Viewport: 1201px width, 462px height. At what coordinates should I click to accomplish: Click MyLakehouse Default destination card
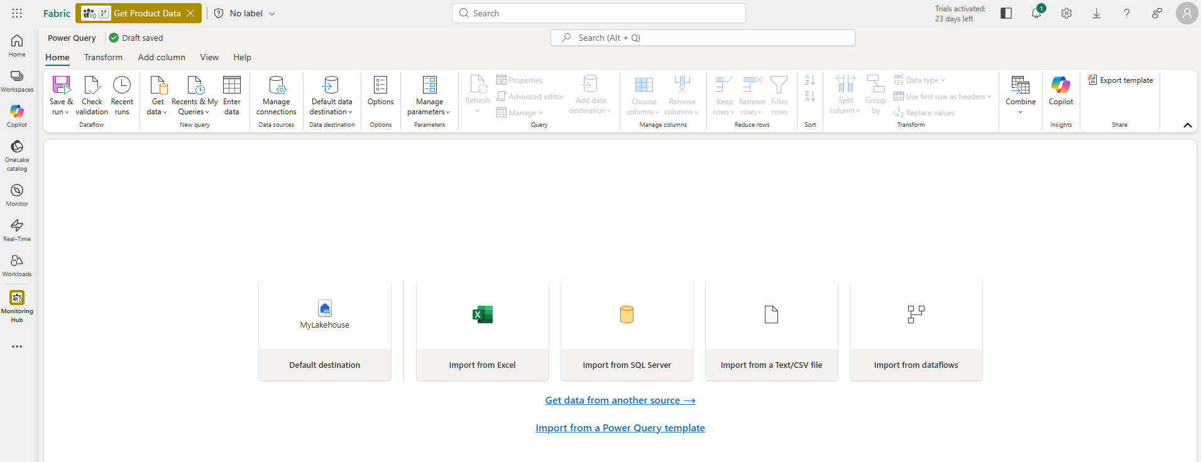click(x=325, y=330)
